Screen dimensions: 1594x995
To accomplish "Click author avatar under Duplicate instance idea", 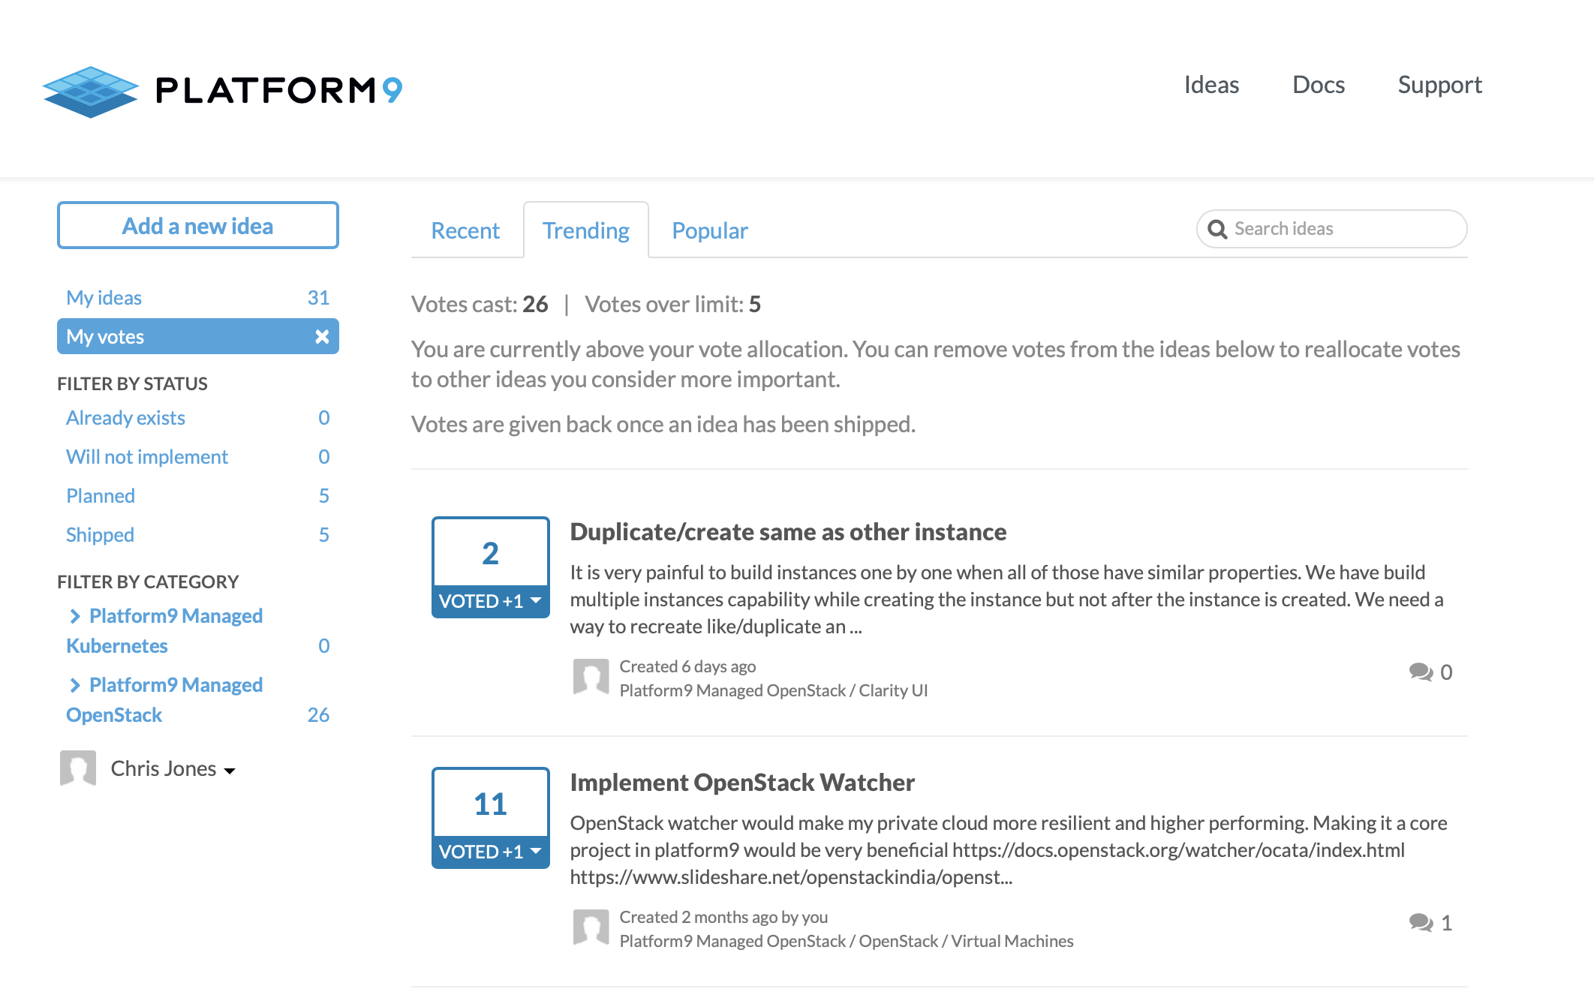I will (x=591, y=677).
